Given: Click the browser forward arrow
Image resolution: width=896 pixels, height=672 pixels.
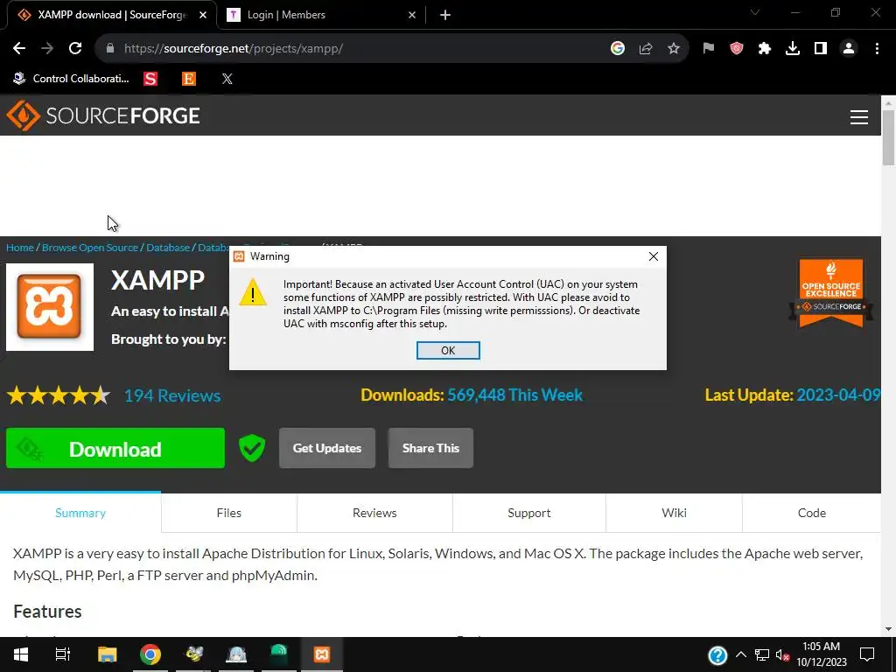Looking at the screenshot, I should click(47, 49).
